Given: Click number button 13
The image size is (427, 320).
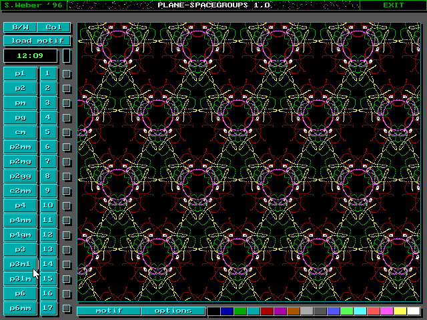Looking at the screenshot, I should click(48, 250).
